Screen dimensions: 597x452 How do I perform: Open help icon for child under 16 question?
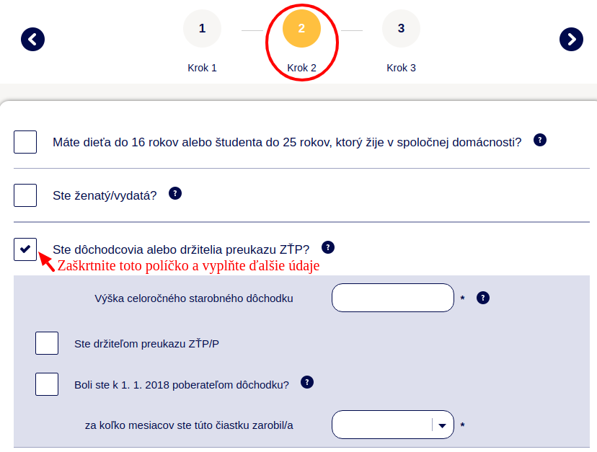pos(539,140)
